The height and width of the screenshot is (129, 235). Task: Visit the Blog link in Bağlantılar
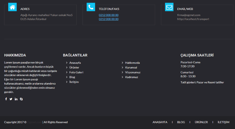click(72, 77)
